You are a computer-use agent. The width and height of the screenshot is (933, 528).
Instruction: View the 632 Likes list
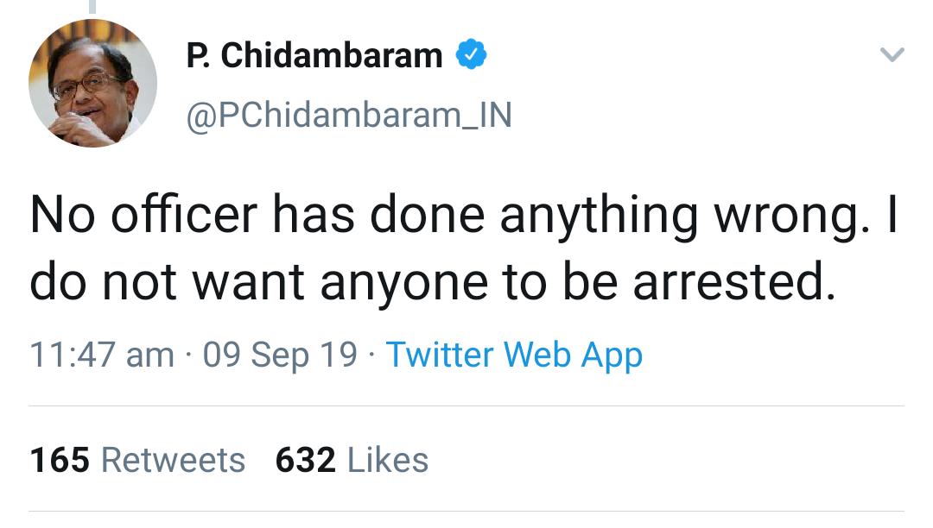[352, 460]
